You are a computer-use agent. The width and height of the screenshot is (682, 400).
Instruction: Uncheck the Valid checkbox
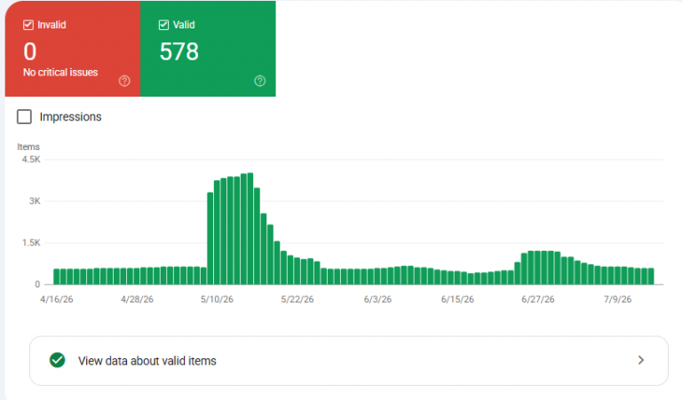(x=163, y=25)
